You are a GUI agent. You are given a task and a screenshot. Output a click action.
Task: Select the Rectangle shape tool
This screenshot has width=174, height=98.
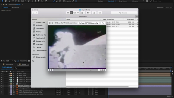point(23,1)
